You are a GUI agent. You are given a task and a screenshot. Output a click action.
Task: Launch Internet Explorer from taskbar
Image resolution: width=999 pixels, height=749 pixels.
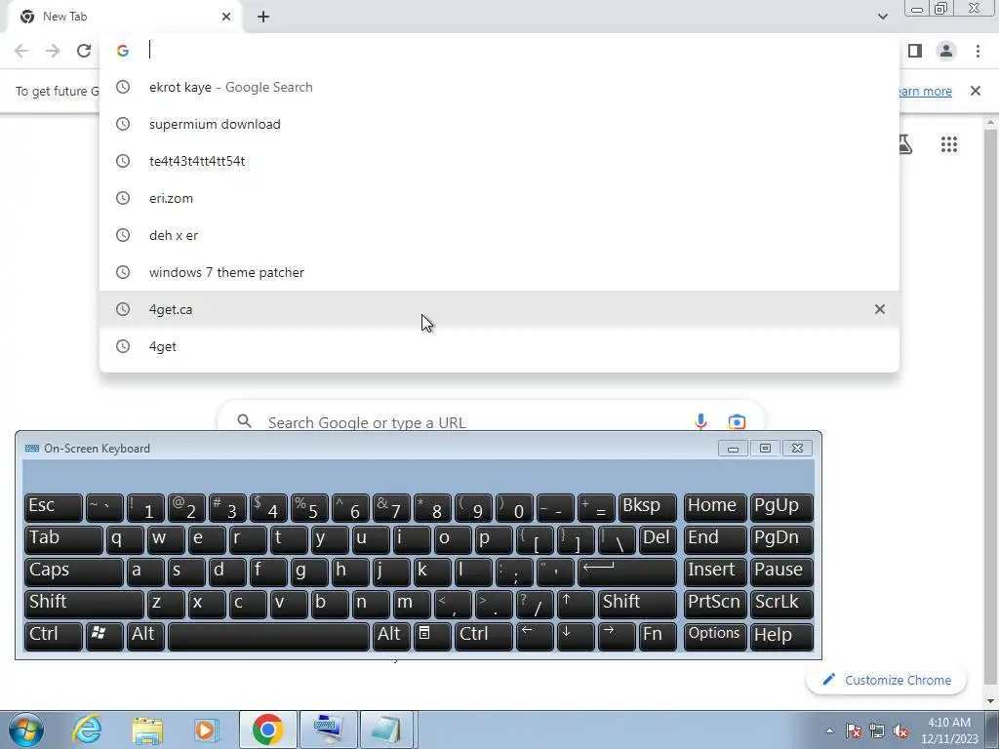(x=87, y=729)
